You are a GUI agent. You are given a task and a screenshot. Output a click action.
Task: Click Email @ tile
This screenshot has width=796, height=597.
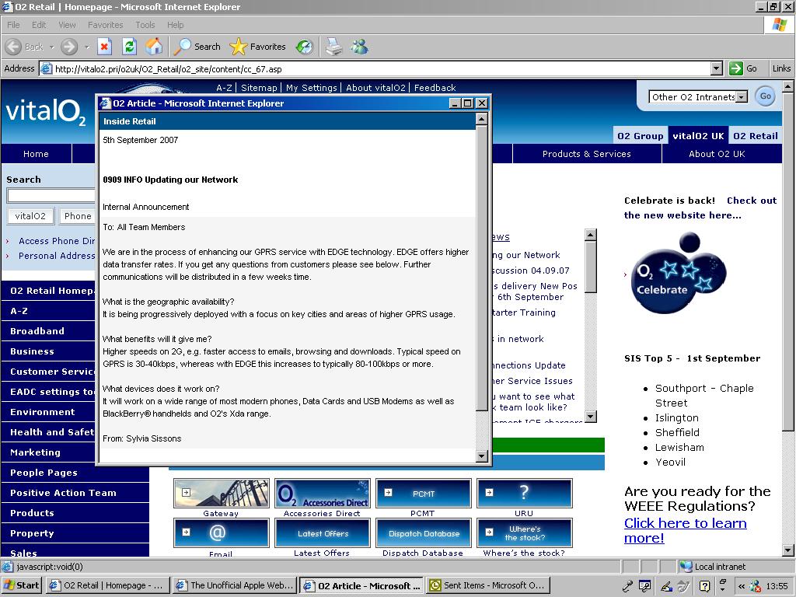[x=222, y=532]
